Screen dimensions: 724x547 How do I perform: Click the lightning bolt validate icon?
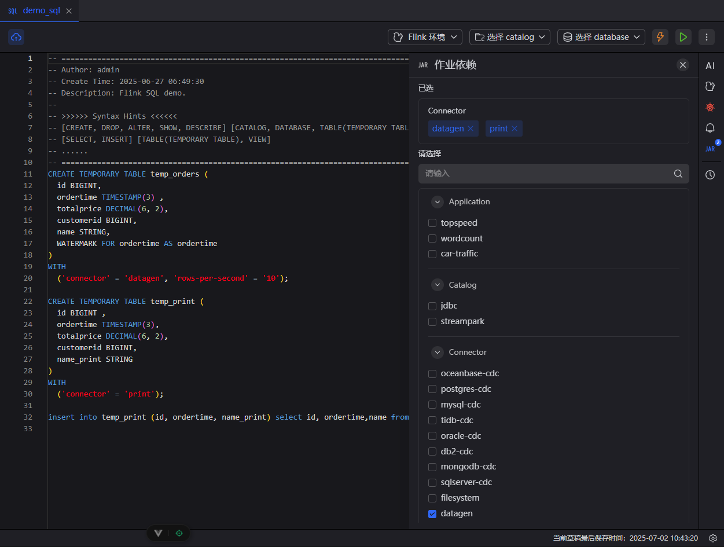tap(660, 37)
